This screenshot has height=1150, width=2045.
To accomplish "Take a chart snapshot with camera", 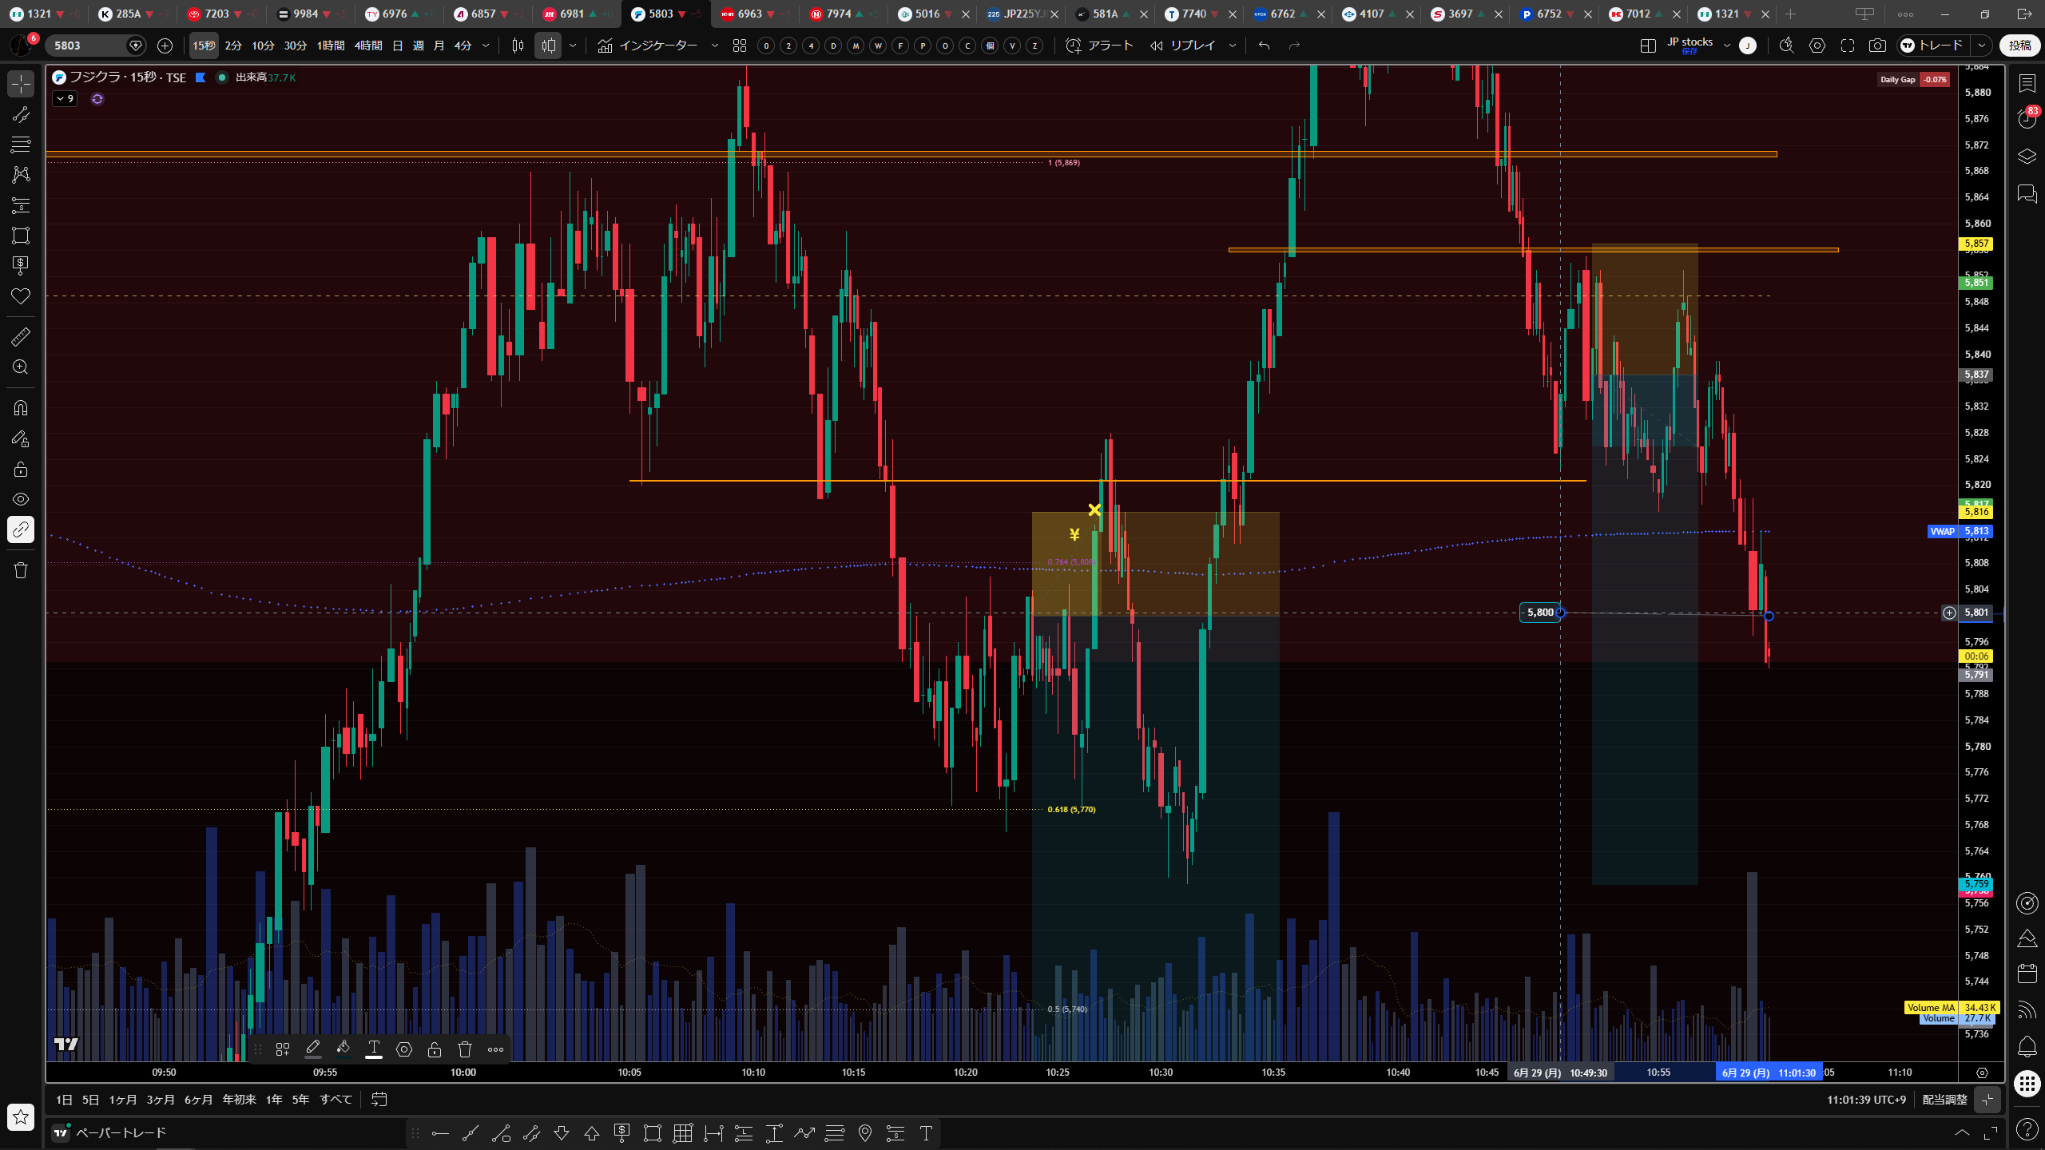I will coord(1877,46).
